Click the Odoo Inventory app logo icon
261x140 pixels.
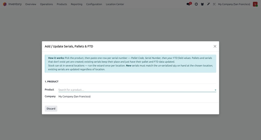tap(5, 4)
